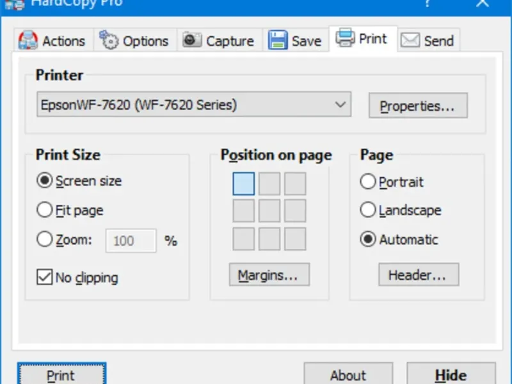Select the Print tab label
The width and height of the screenshot is (512, 384).
(x=372, y=39)
